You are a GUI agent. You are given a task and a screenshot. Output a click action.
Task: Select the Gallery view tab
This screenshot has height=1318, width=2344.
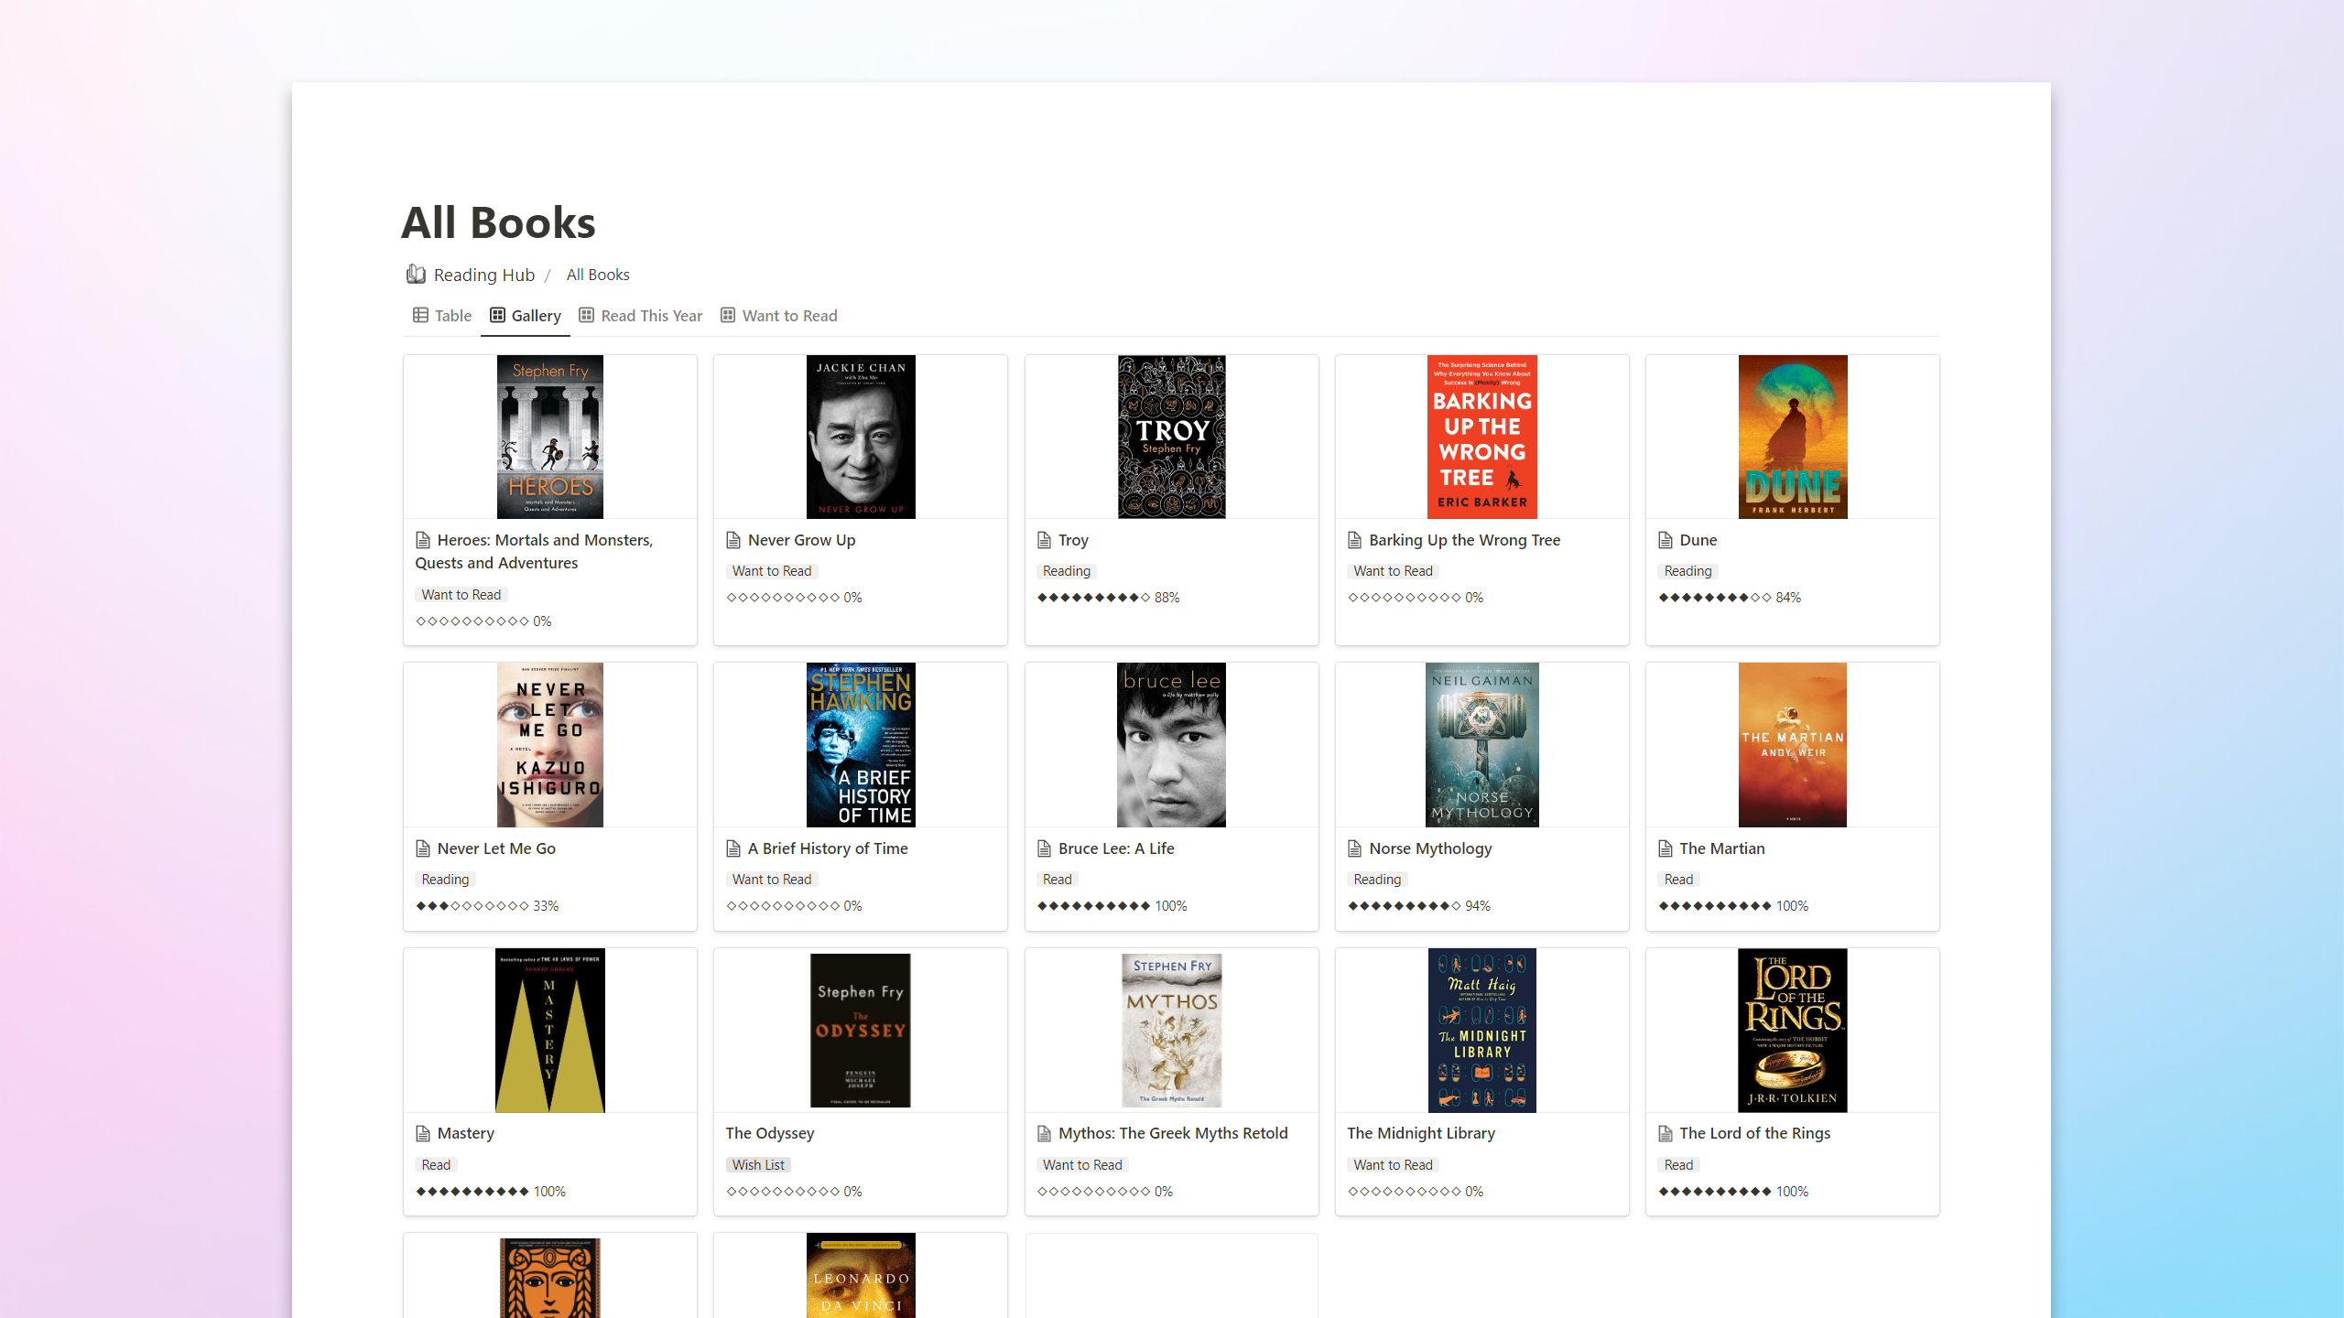[x=526, y=316]
